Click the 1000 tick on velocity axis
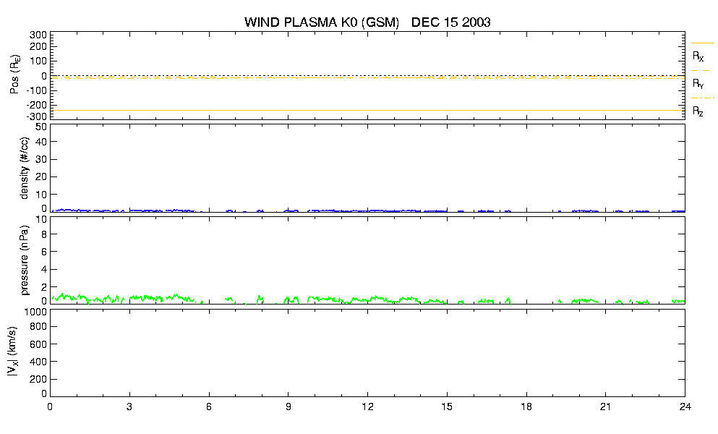This screenshot has width=718, height=434. 35,312
